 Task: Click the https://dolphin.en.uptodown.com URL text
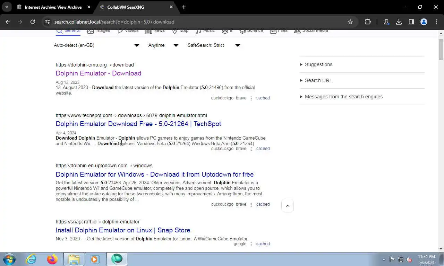[x=92, y=166]
